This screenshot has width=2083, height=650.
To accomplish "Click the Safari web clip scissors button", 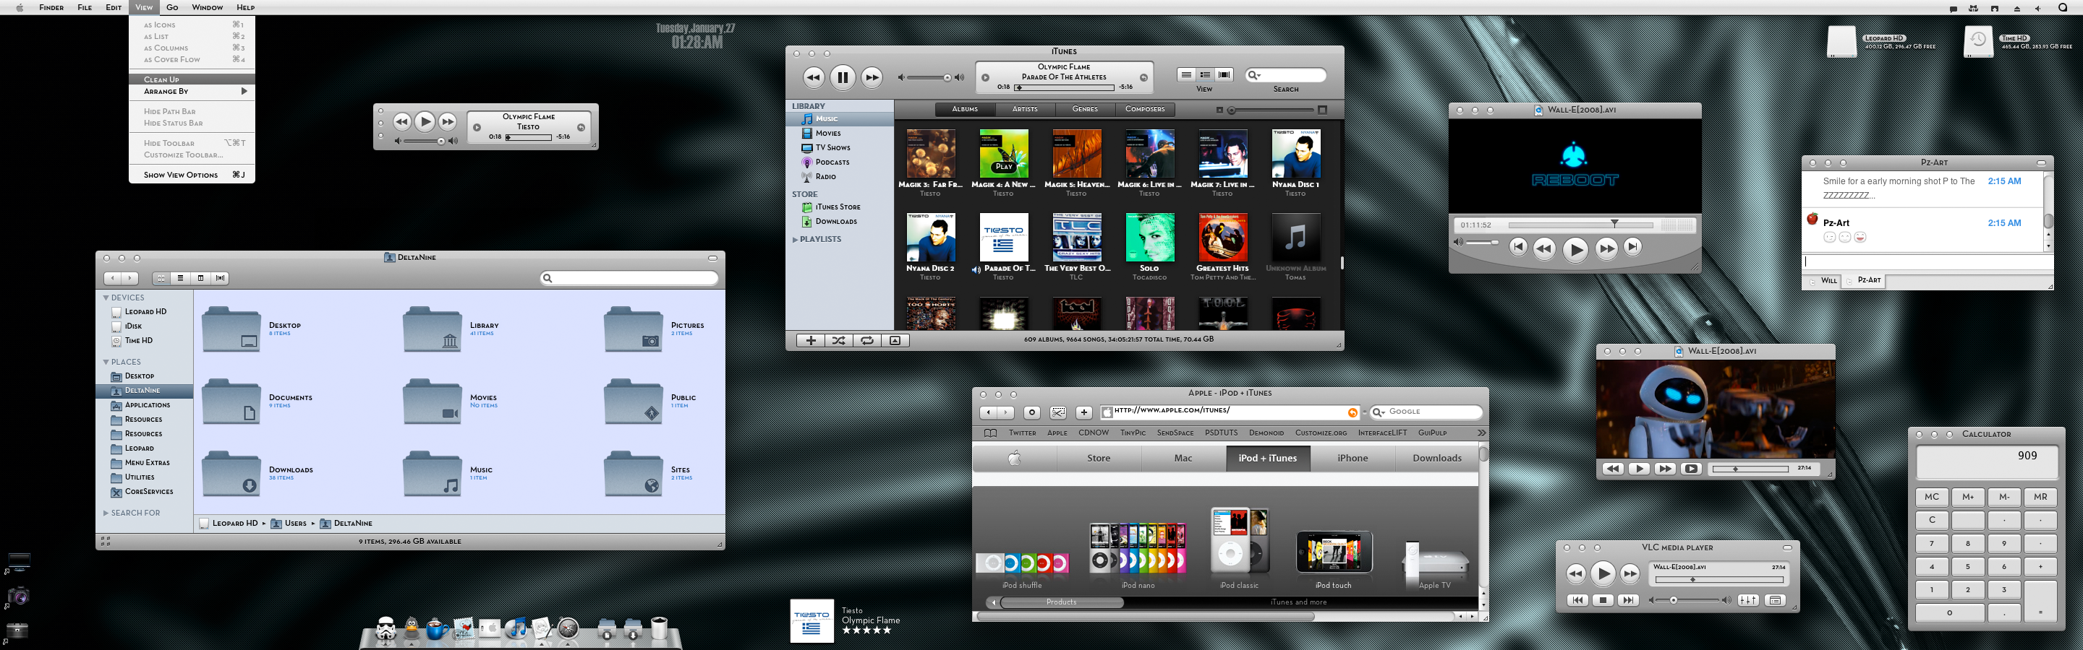I will coord(1057,412).
